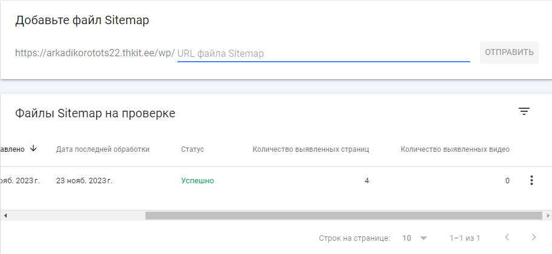Click the scrollbar track left of the thumb
552x254 pixels.
click(x=77, y=215)
